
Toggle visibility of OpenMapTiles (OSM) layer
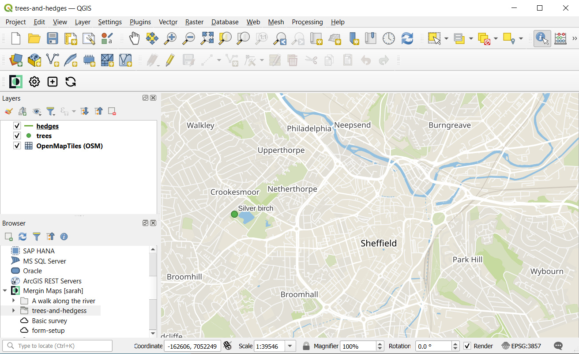17,146
